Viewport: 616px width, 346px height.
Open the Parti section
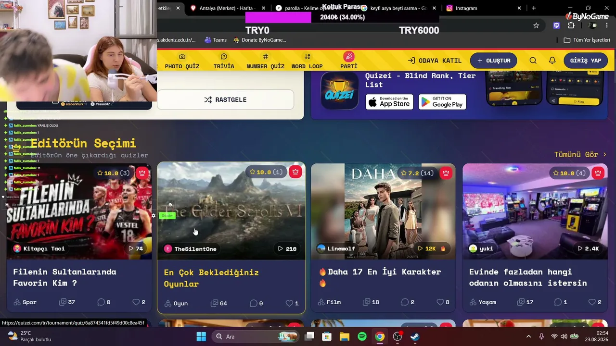[x=349, y=61]
